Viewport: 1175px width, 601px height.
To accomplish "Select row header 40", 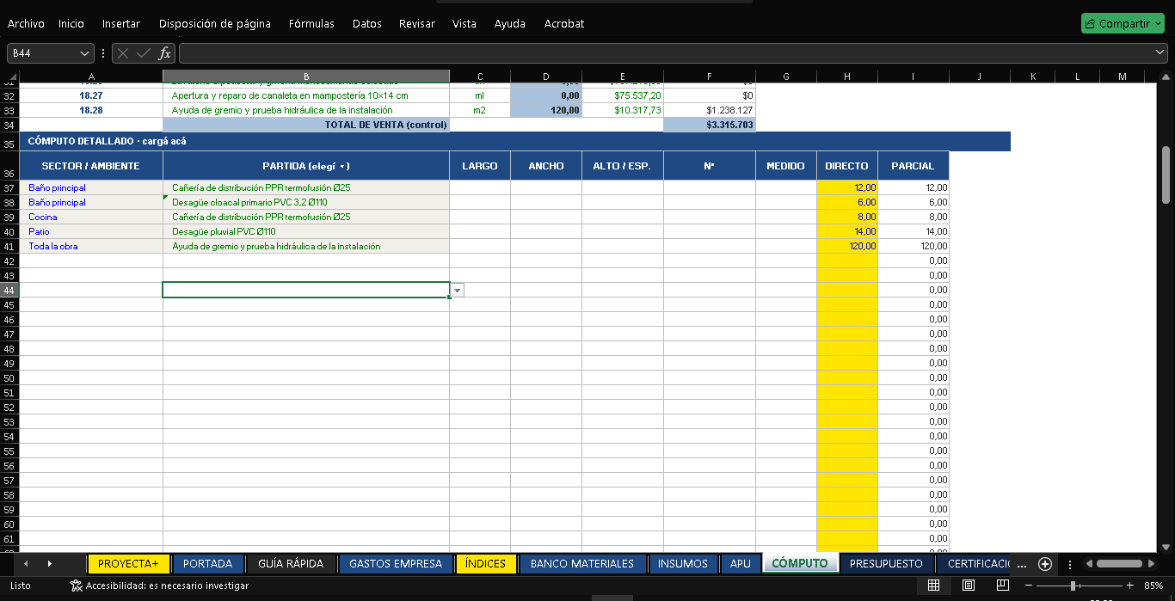I will (9, 231).
